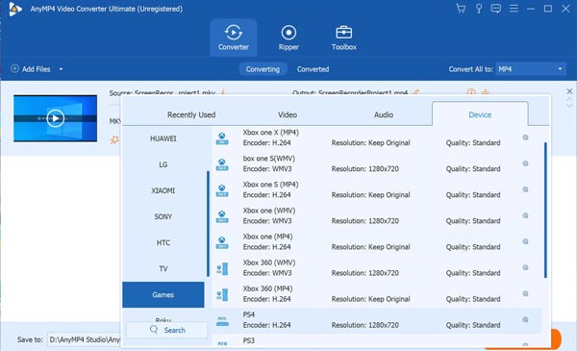Choose Xbox one X (MP4) profile
577x351 pixels.
point(377,138)
